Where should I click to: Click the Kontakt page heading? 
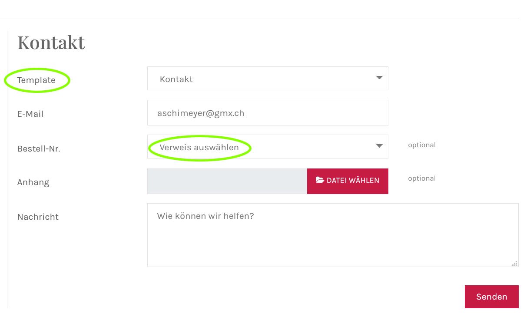click(x=51, y=43)
